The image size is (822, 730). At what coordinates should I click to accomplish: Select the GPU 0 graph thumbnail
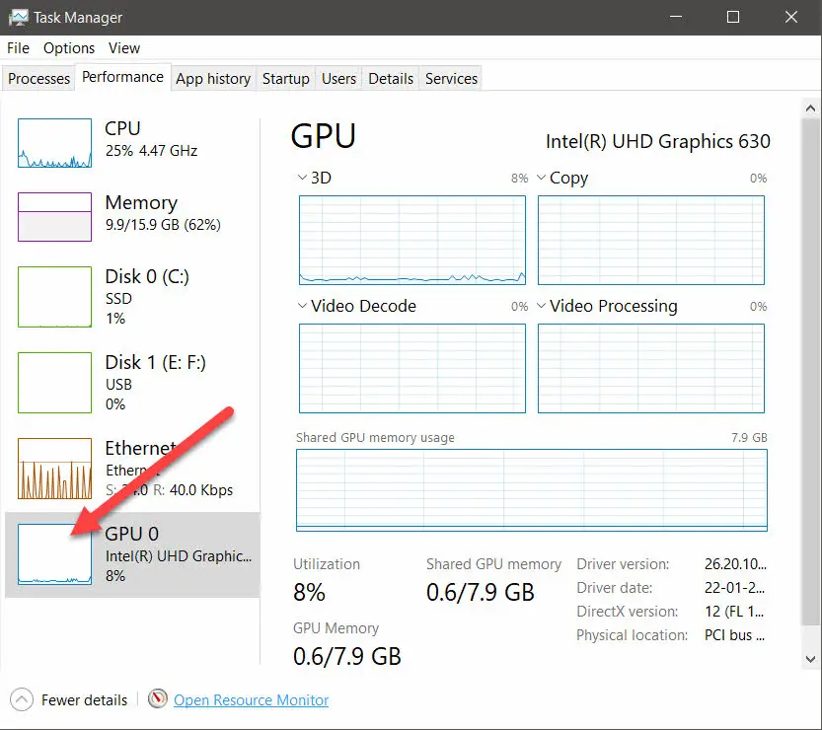coord(54,554)
